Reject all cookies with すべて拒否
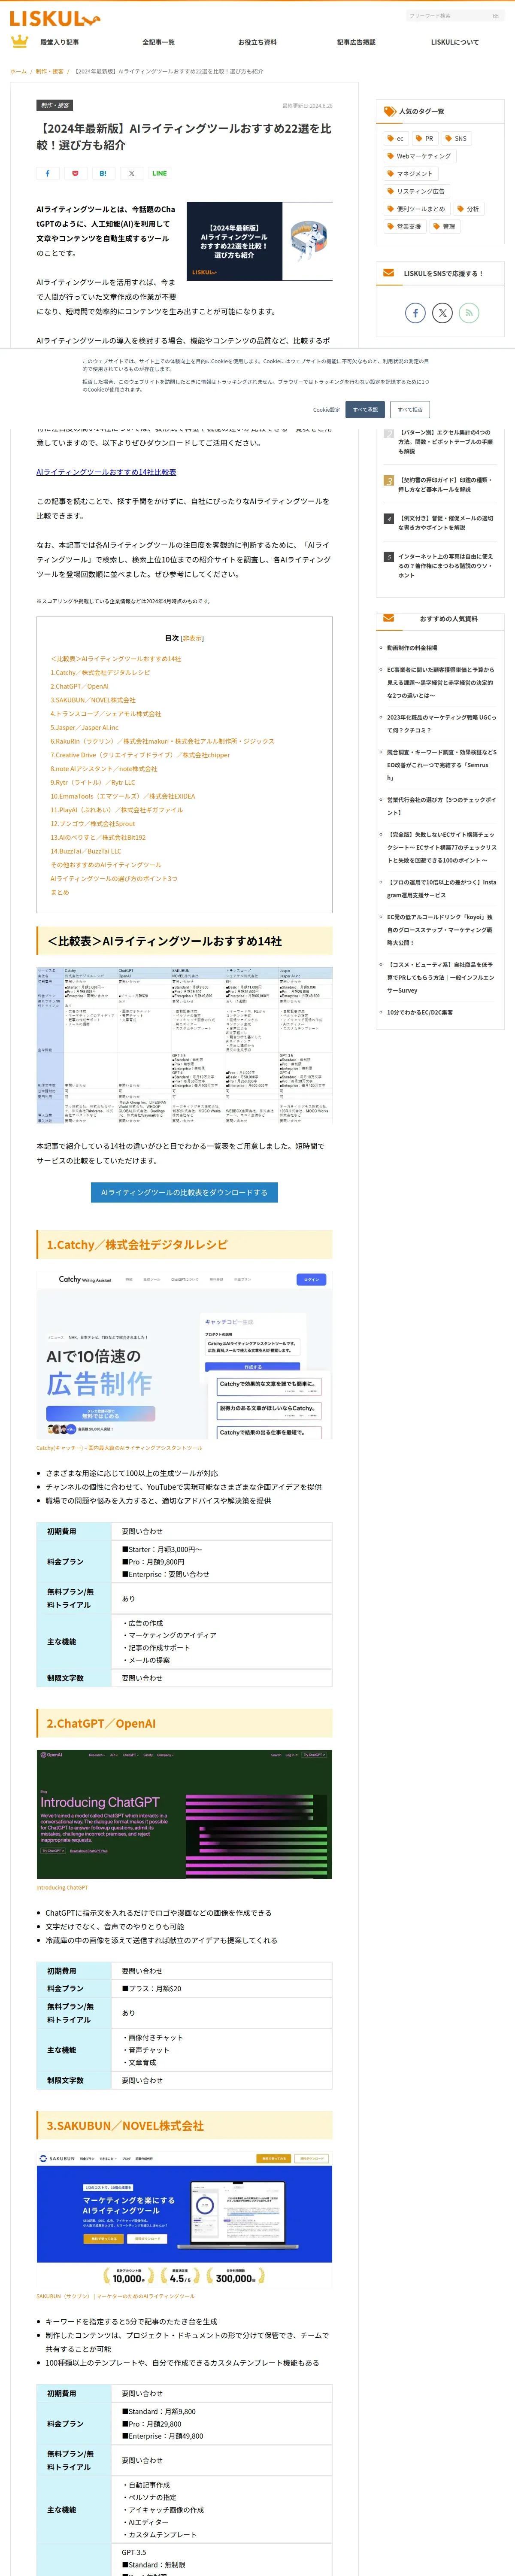The image size is (515, 2576). point(410,409)
